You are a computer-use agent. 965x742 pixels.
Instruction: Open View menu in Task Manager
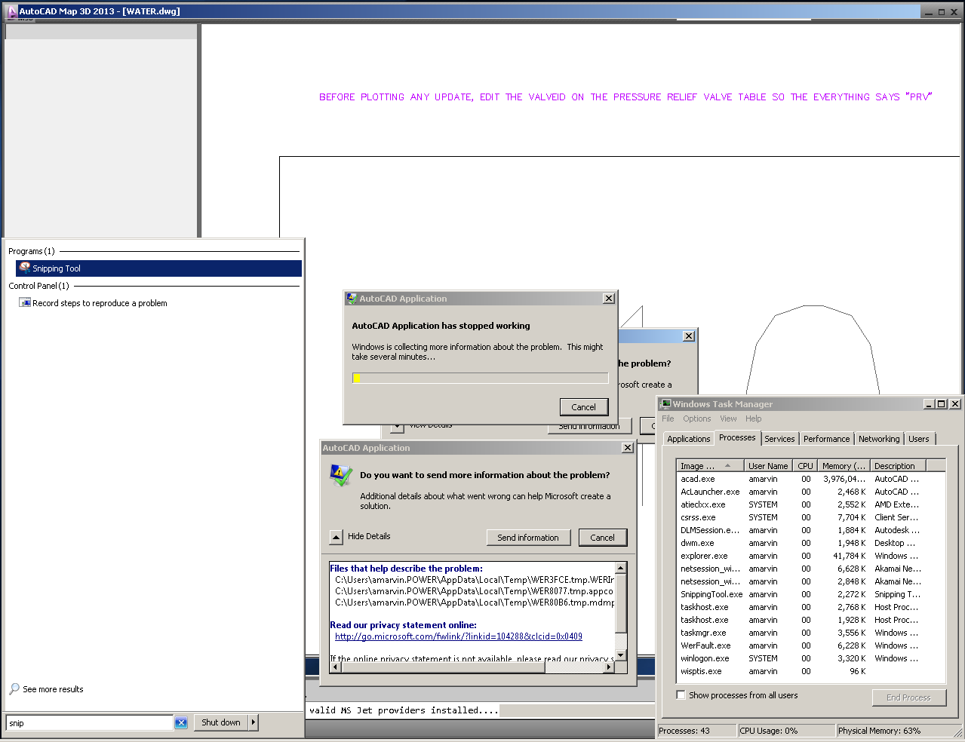click(728, 419)
